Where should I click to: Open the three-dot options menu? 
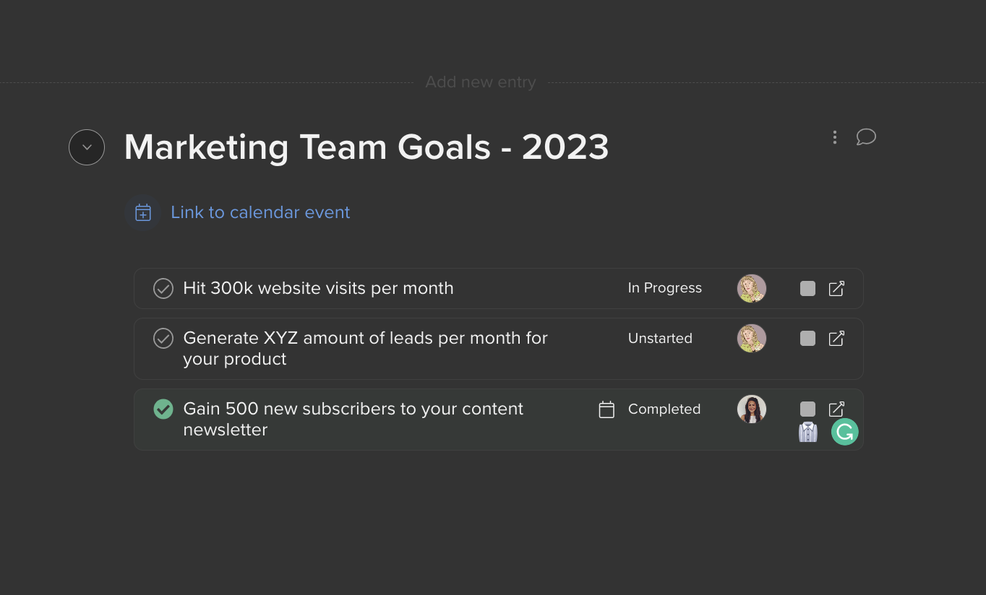click(835, 137)
